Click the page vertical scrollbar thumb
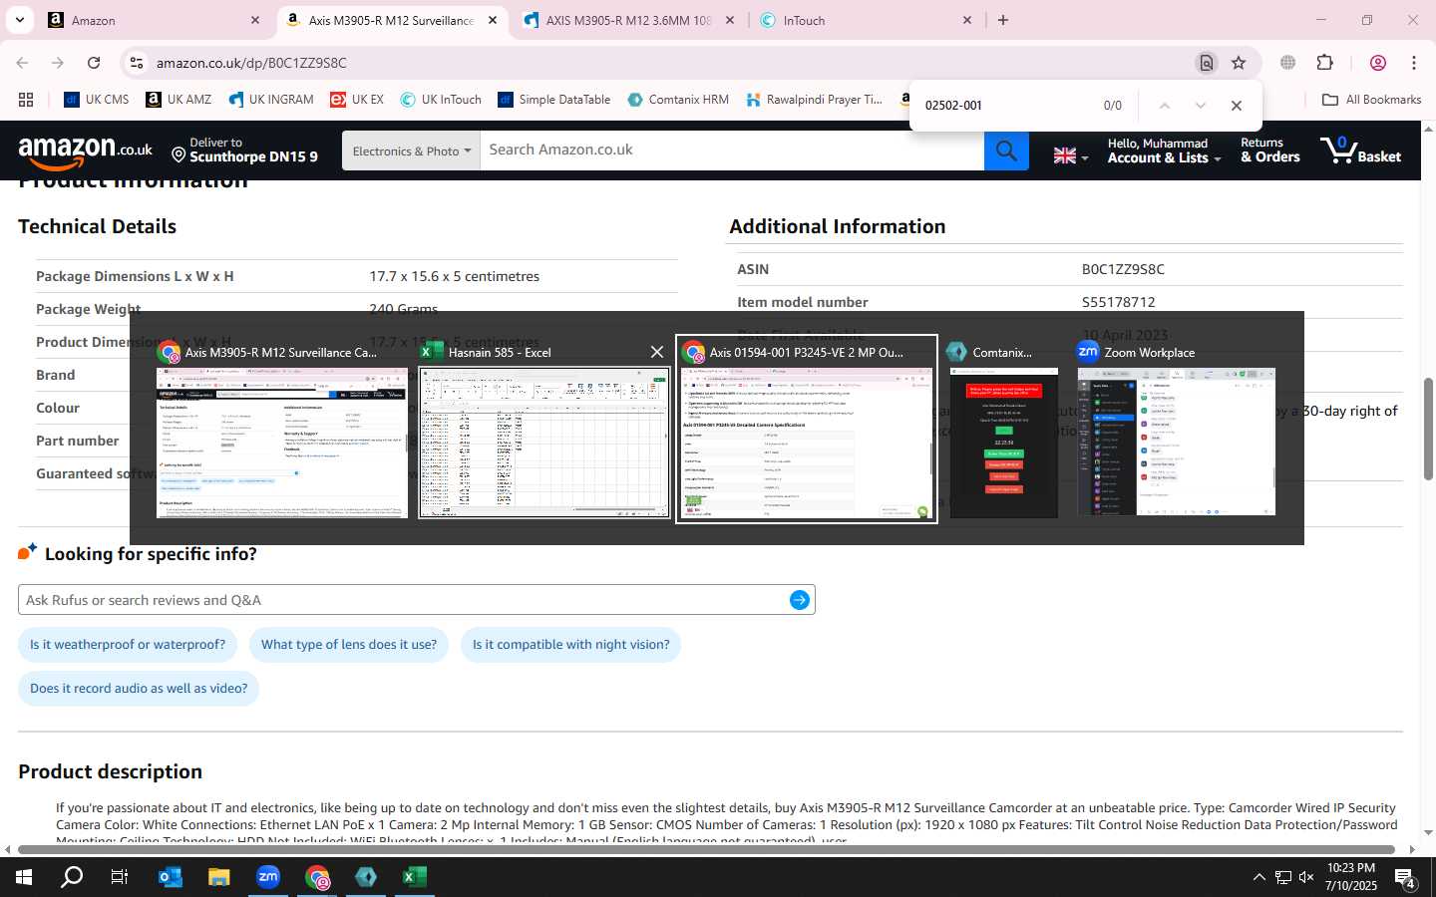 [1428, 430]
